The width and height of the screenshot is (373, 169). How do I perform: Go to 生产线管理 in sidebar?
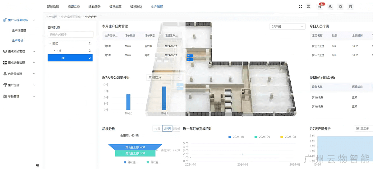19,31
